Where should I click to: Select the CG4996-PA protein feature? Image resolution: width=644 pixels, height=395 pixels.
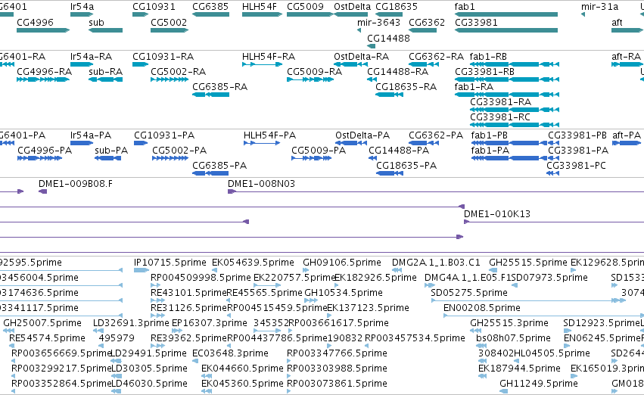coord(39,158)
